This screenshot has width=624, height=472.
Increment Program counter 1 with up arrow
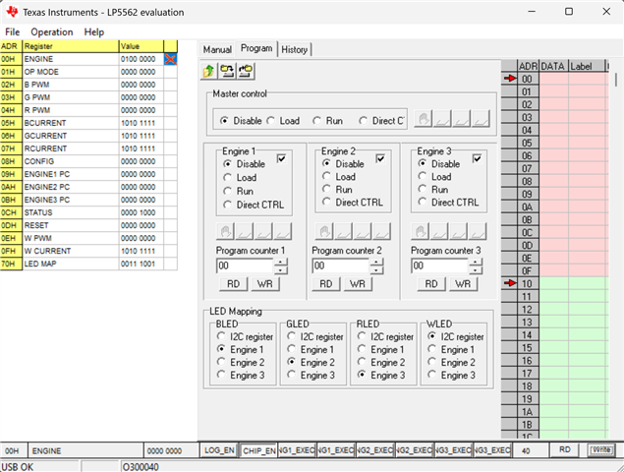[281, 263]
